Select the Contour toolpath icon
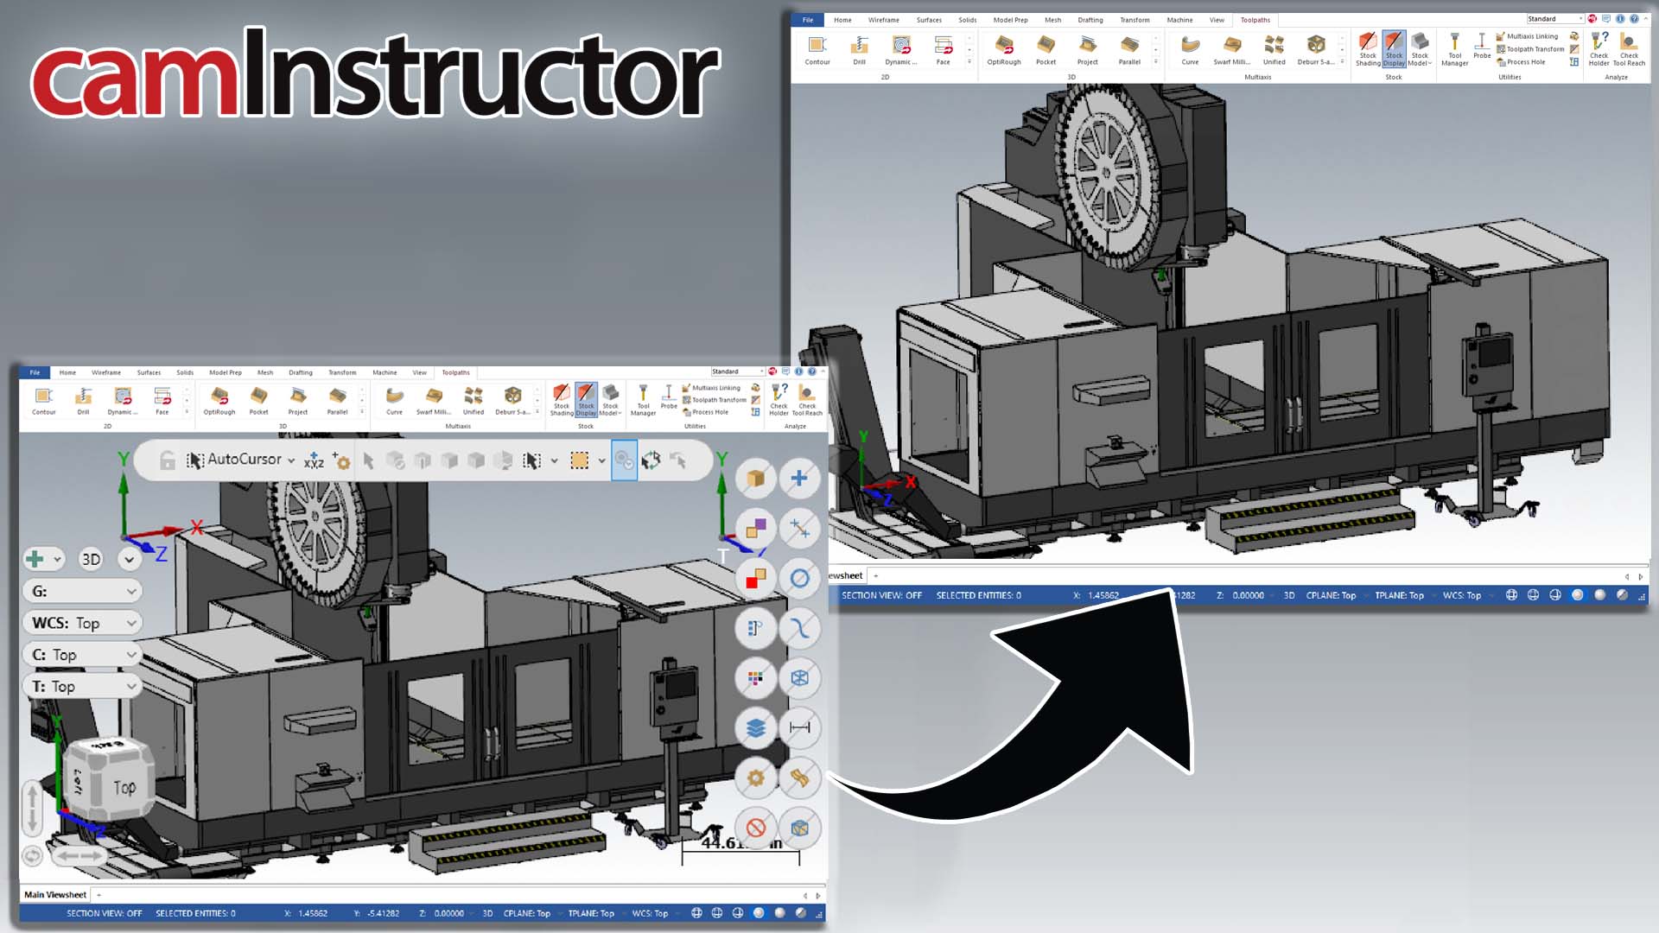The width and height of the screenshot is (1659, 933). pyautogui.click(x=43, y=400)
